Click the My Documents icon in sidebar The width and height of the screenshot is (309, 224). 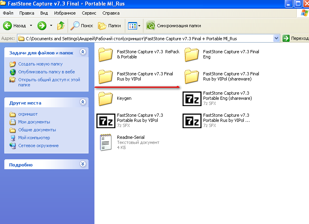coord(13,122)
